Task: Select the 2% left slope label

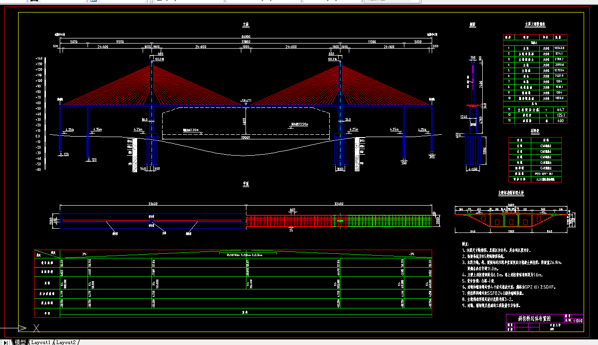Action: point(84,254)
